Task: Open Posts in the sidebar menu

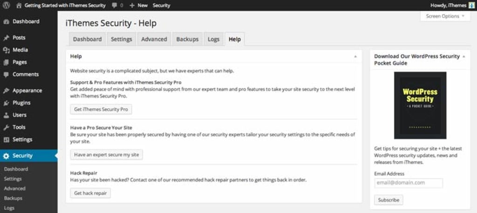Action: 19,38
